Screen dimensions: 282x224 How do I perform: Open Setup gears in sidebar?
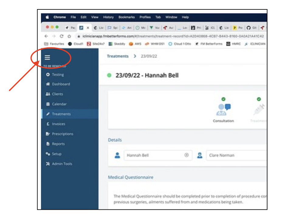(x=48, y=154)
